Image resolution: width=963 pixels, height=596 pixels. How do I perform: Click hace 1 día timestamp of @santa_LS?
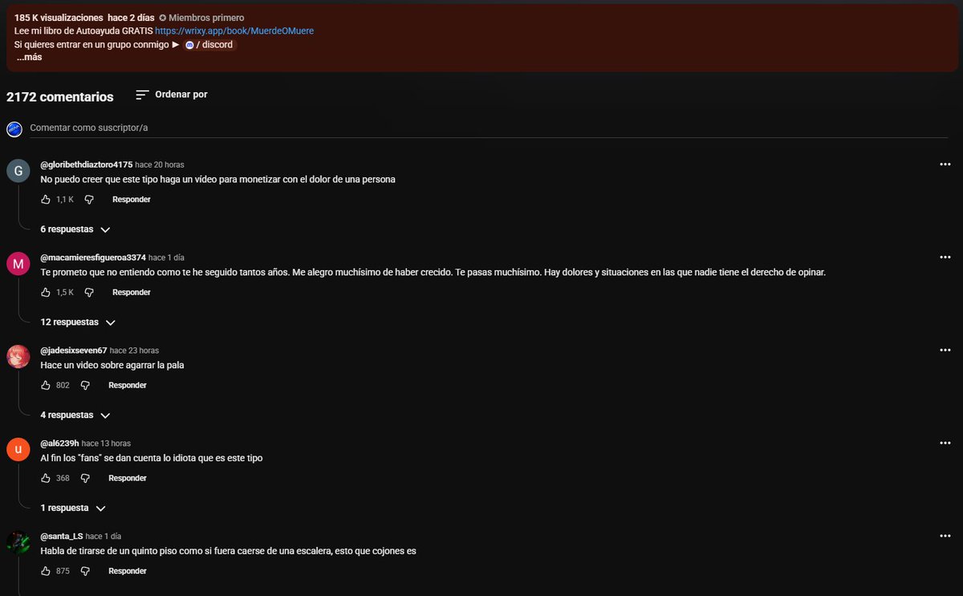[x=104, y=537]
